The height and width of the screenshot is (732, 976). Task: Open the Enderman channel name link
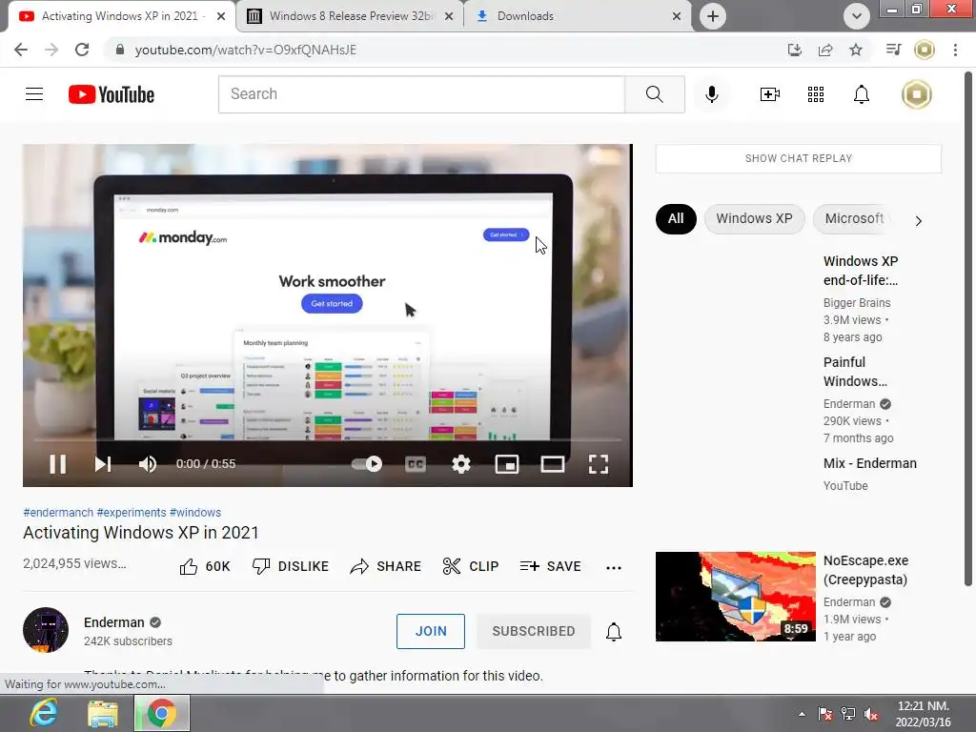pos(114,622)
